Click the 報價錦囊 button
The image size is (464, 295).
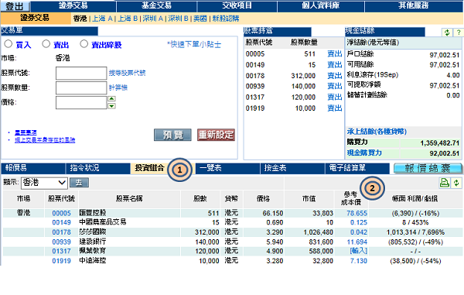428,168
